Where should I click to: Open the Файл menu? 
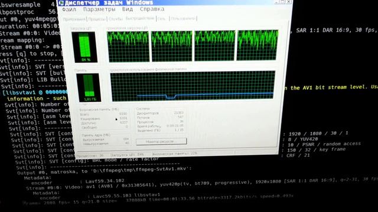coord(69,9)
